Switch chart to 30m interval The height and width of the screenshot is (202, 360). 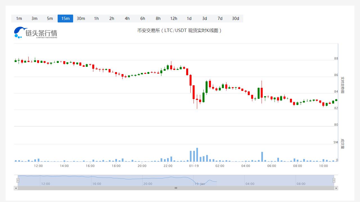(x=81, y=19)
